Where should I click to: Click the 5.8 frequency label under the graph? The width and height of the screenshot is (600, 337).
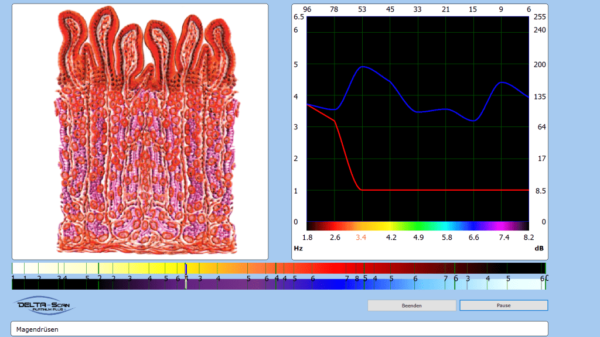(446, 238)
